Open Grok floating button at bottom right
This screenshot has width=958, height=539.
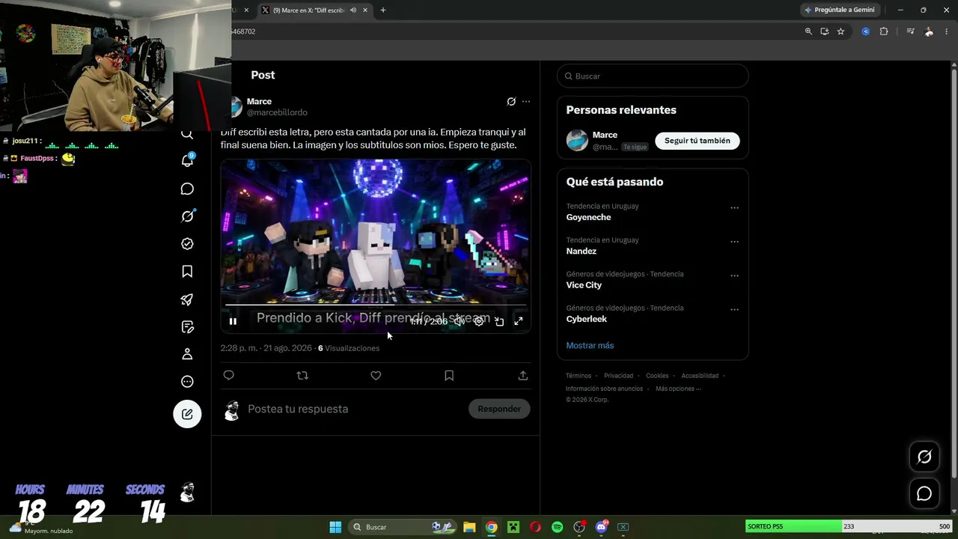pos(924,457)
